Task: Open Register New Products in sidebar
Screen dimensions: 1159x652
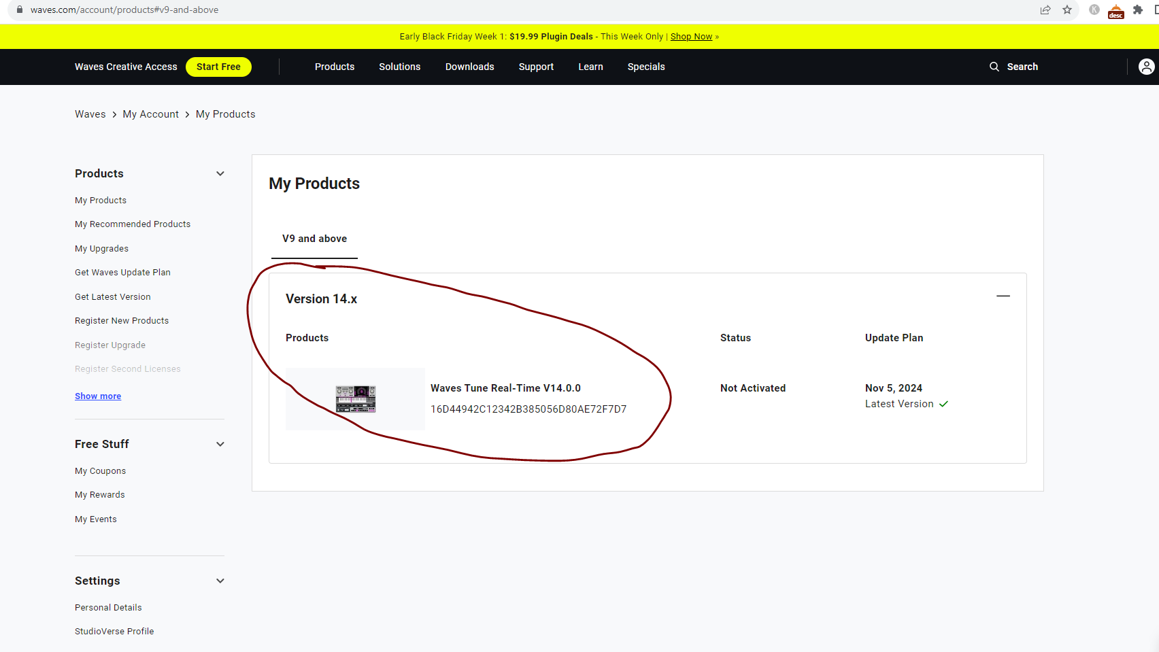Action: 122,321
